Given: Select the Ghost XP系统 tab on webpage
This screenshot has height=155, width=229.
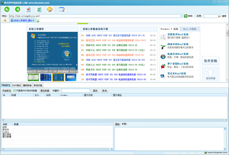Looking at the screenshot, I should [x=189, y=29].
